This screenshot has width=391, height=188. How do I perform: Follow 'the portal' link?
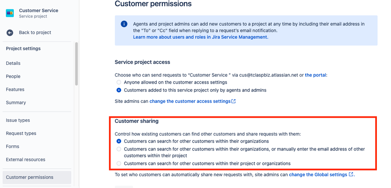coord(315,75)
